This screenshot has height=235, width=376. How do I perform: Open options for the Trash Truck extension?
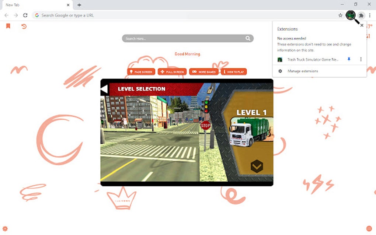pyautogui.click(x=361, y=59)
